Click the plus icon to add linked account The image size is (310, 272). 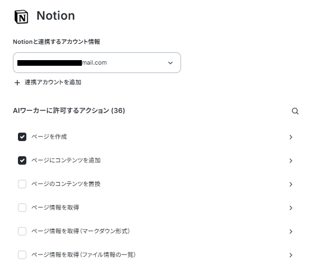[x=17, y=83]
